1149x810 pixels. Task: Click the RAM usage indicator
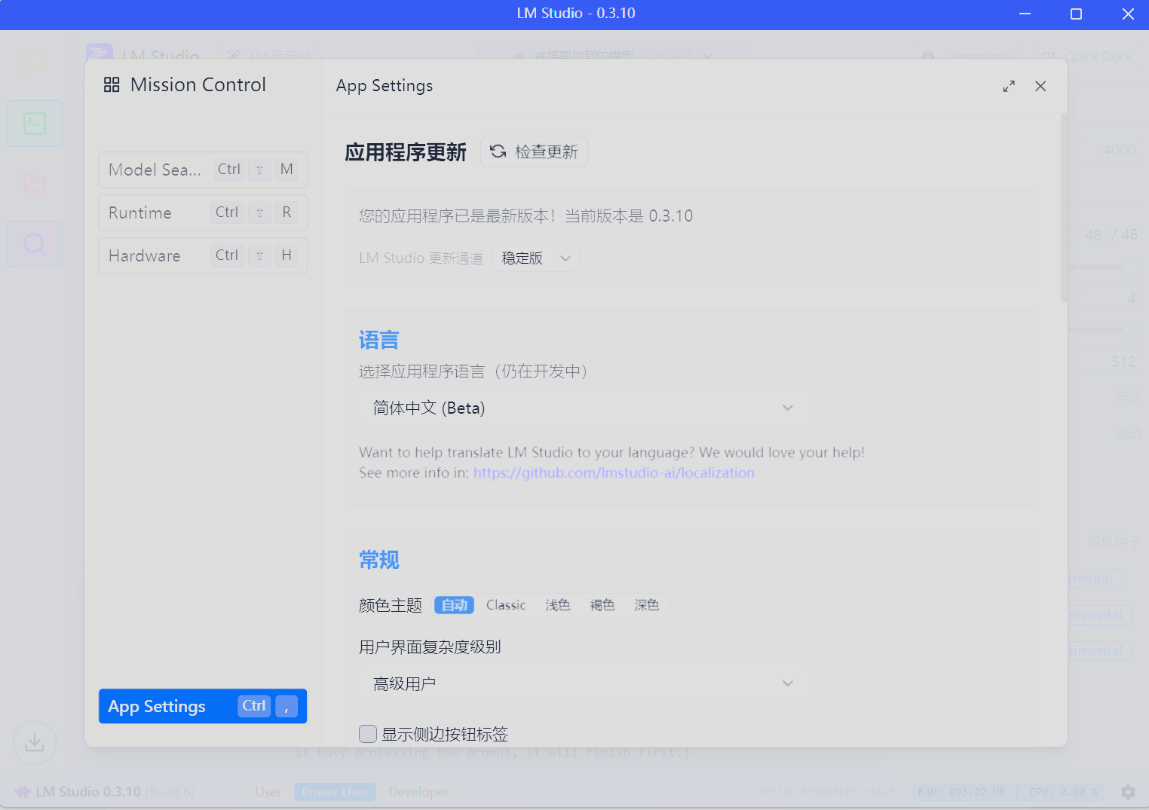(961, 792)
